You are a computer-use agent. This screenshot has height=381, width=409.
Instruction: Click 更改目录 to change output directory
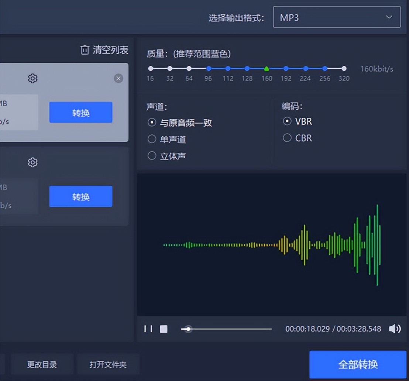(x=42, y=364)
